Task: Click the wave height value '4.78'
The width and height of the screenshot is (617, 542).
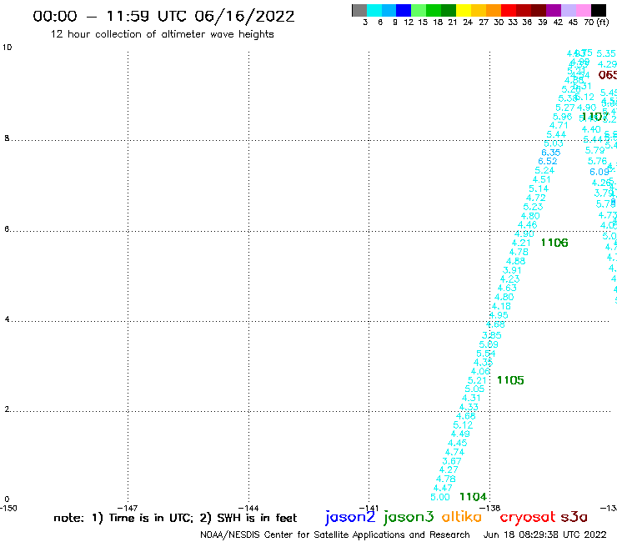Action: (x=519, y=253)
